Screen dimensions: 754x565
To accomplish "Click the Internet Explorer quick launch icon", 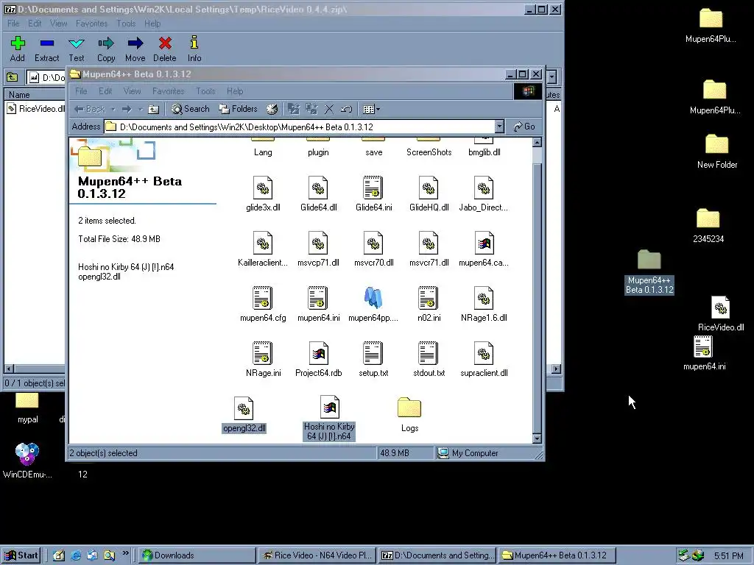I will (x=76, y=555).
